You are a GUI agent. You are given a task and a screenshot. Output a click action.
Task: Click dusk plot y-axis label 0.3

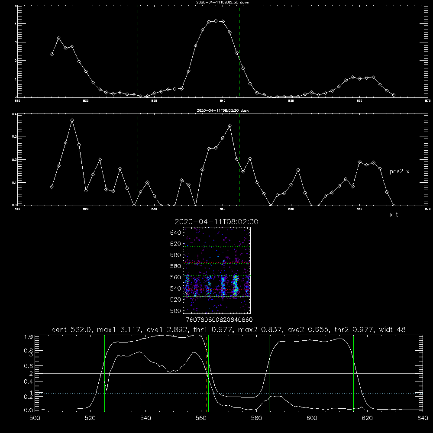pos(14,136)
